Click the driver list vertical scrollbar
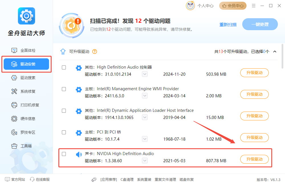This screenshot has width=285, height=185. point(282,56)
